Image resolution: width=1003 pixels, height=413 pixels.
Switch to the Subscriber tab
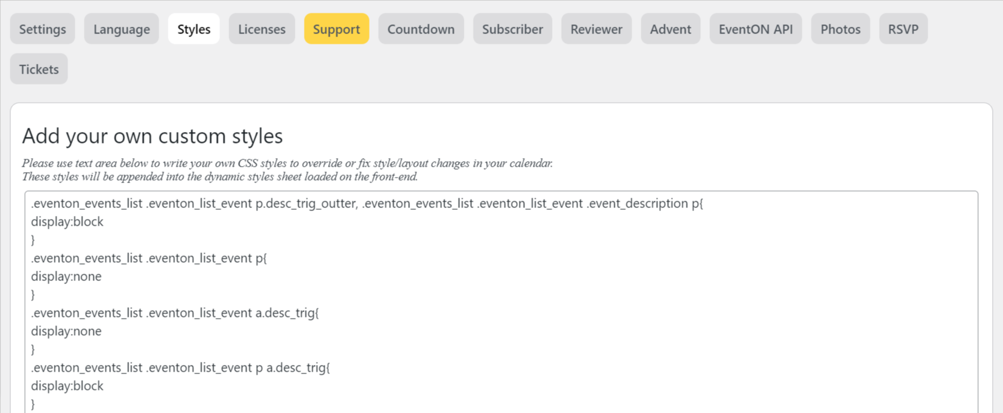[513, 29]
